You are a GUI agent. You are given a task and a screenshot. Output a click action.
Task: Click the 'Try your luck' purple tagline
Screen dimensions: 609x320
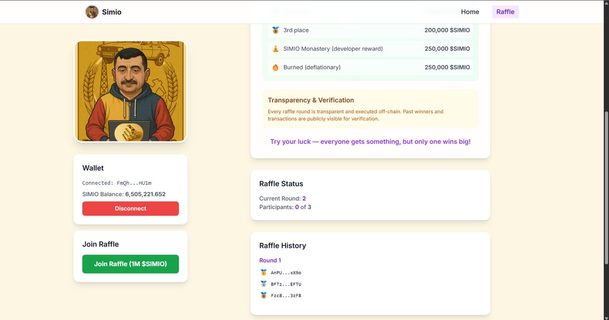pos(370,142)
